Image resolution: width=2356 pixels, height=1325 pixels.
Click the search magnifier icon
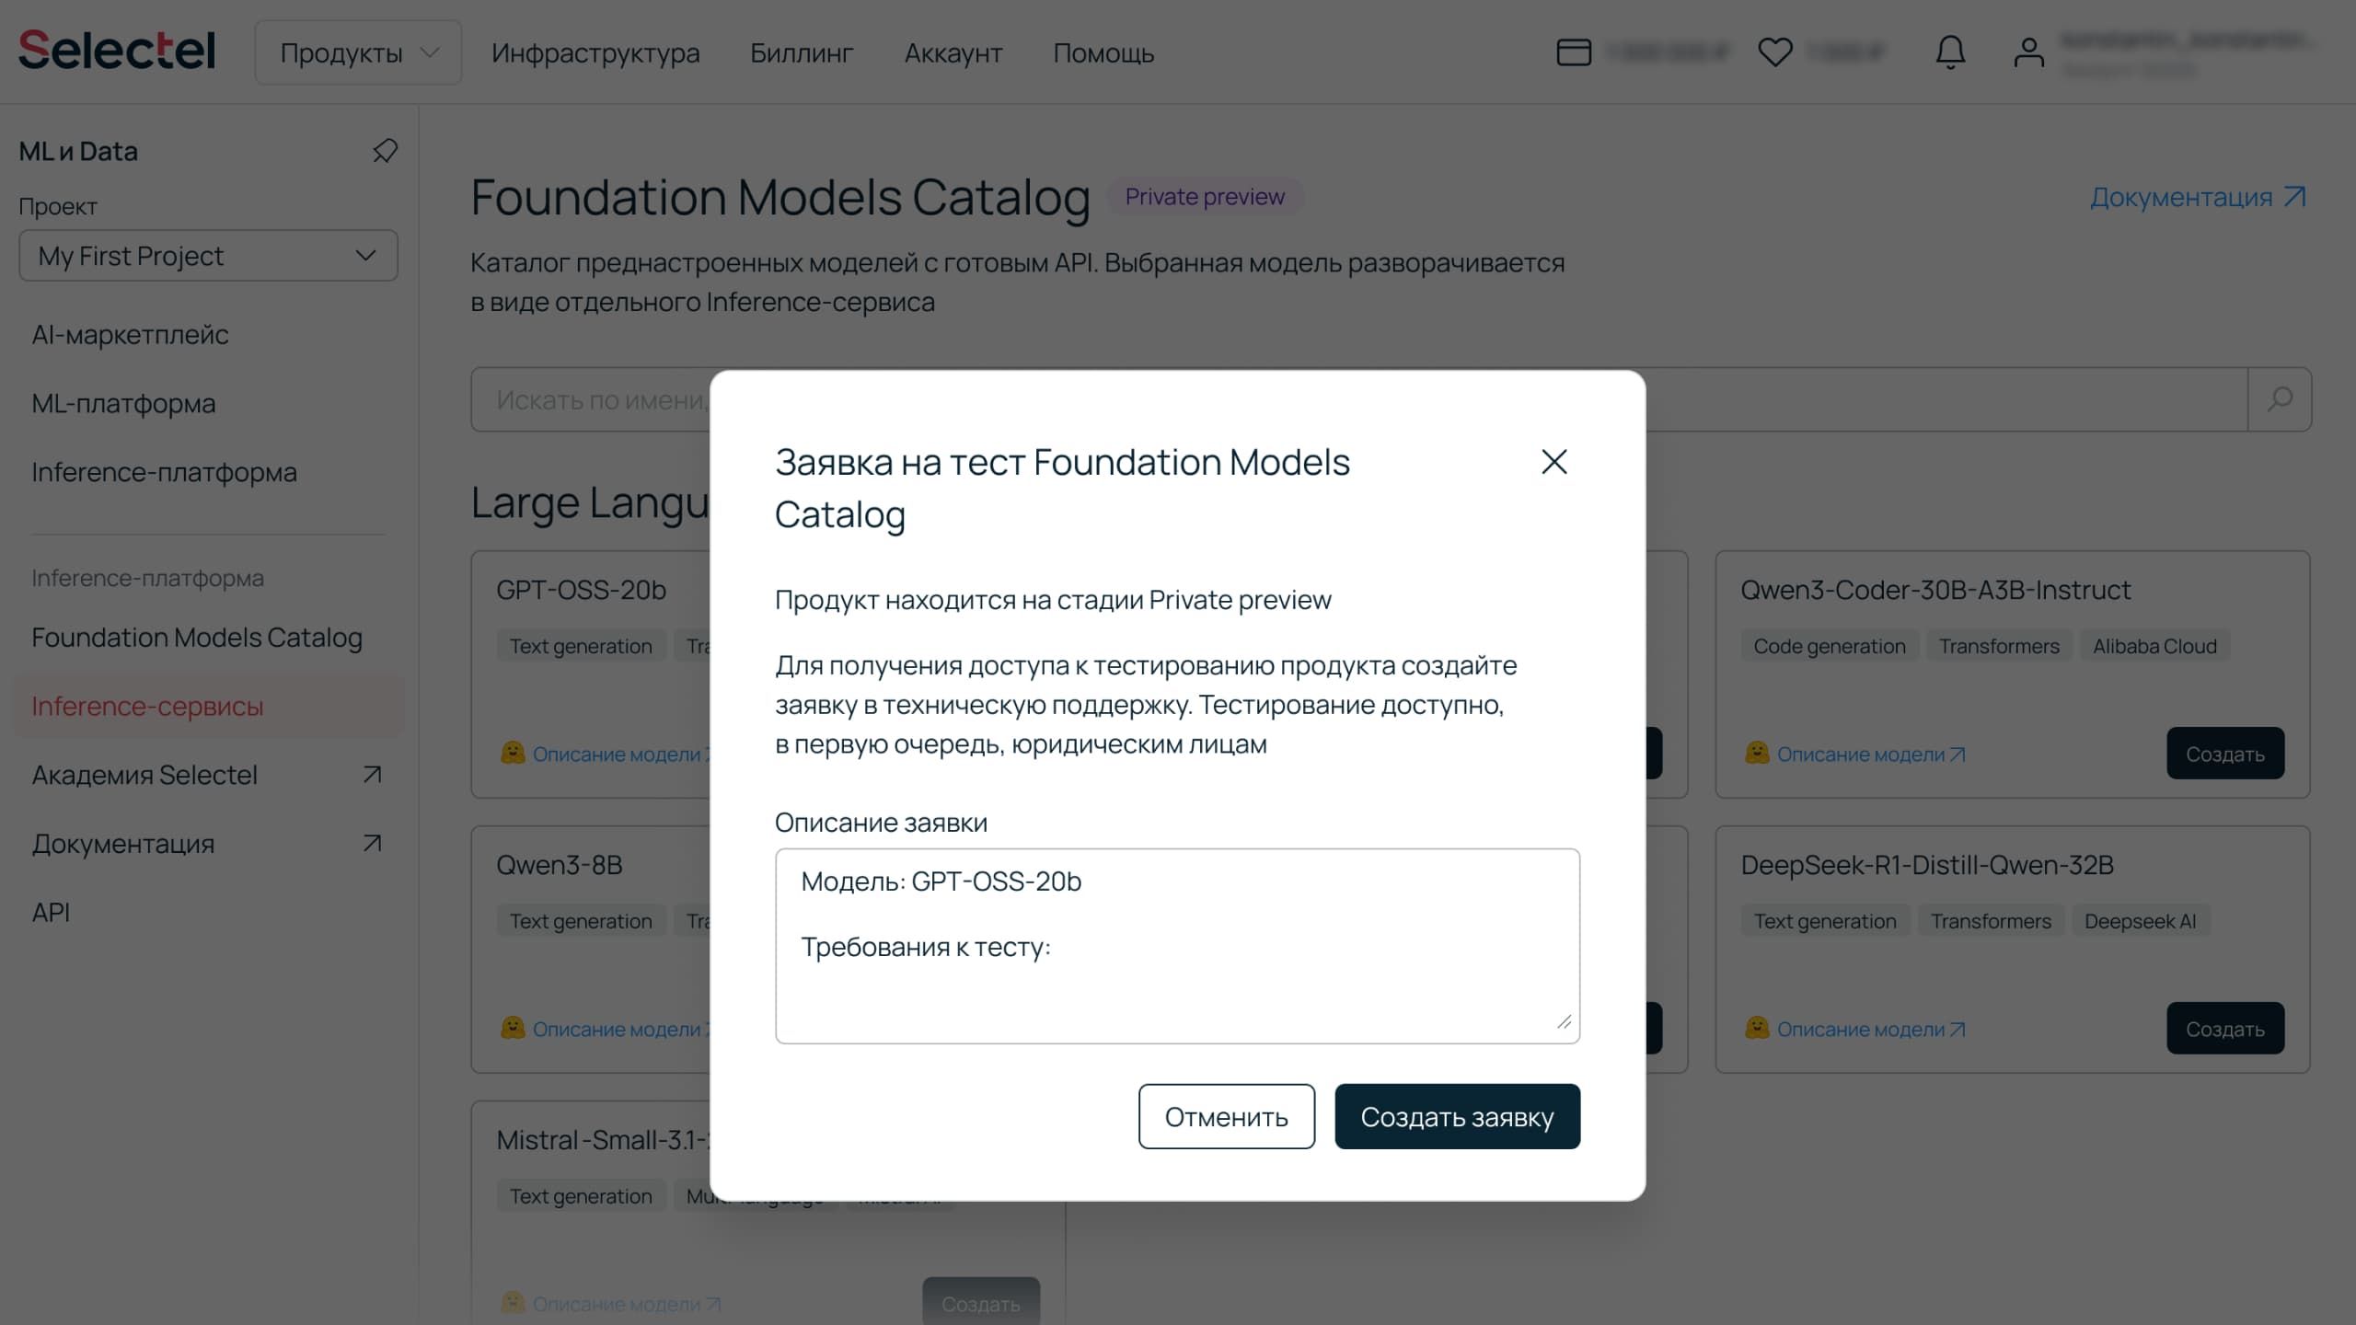pos(2280,399)
